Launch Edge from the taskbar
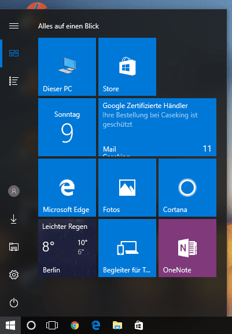The image size is (232, 334). point(96,325)
